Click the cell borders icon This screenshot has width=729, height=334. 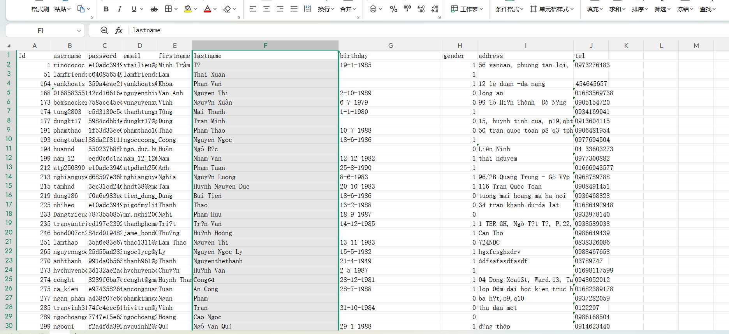point(168,9)
